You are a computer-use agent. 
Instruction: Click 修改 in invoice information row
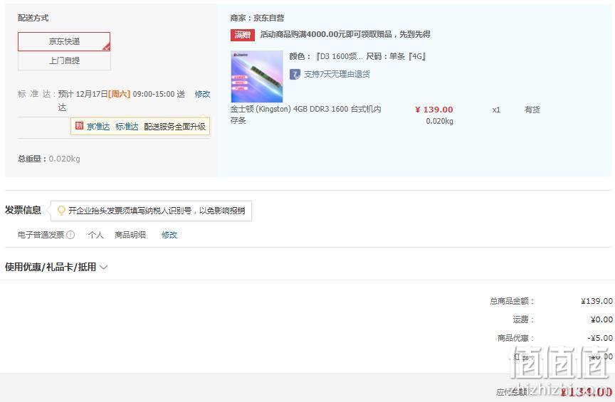[x=169, y=235]
